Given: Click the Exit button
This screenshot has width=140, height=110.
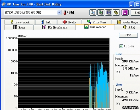Looking at the screenshot, I should click(x=136, y=13).
